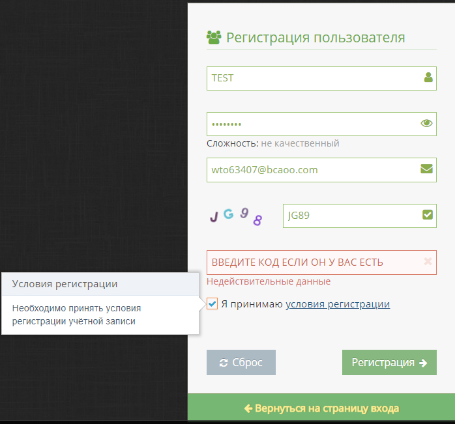Click the green checkmark icon in the captcha field
Viewport: 455px width, 424px height.
(428, 215)
